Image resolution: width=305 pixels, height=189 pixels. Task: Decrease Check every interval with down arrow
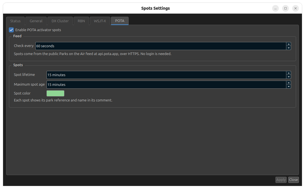pyautogui.click(x=289, y=48)
